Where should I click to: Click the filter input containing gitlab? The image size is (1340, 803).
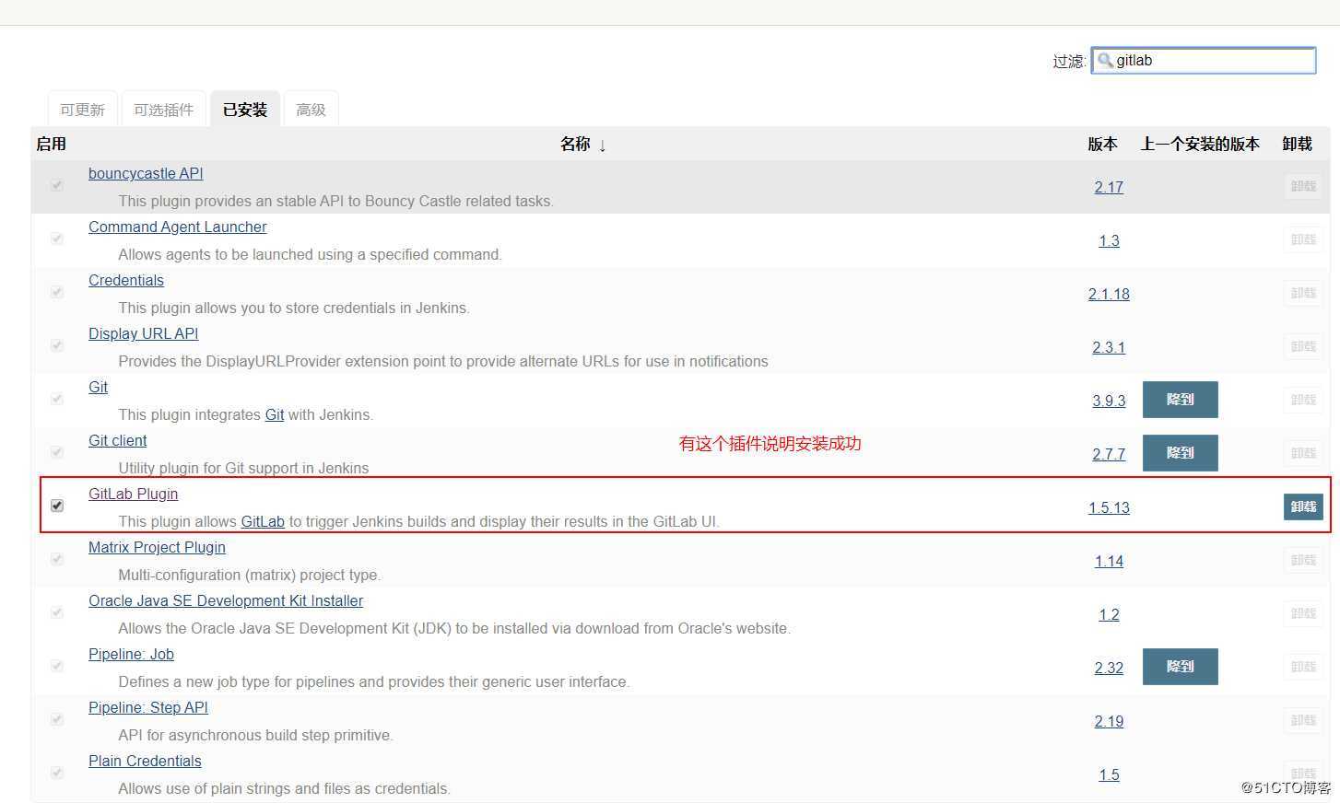(x=1204, y=61)
